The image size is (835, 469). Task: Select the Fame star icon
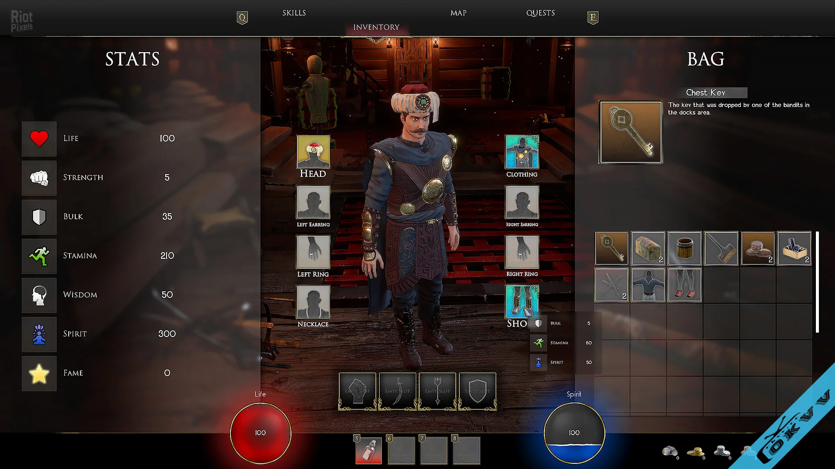coord(38,373)
